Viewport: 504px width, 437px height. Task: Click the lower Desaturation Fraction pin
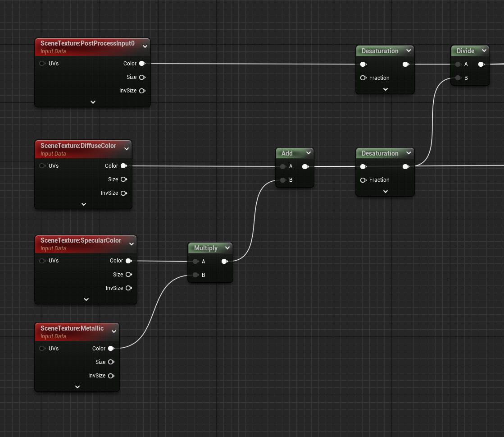tap(363, 180)
